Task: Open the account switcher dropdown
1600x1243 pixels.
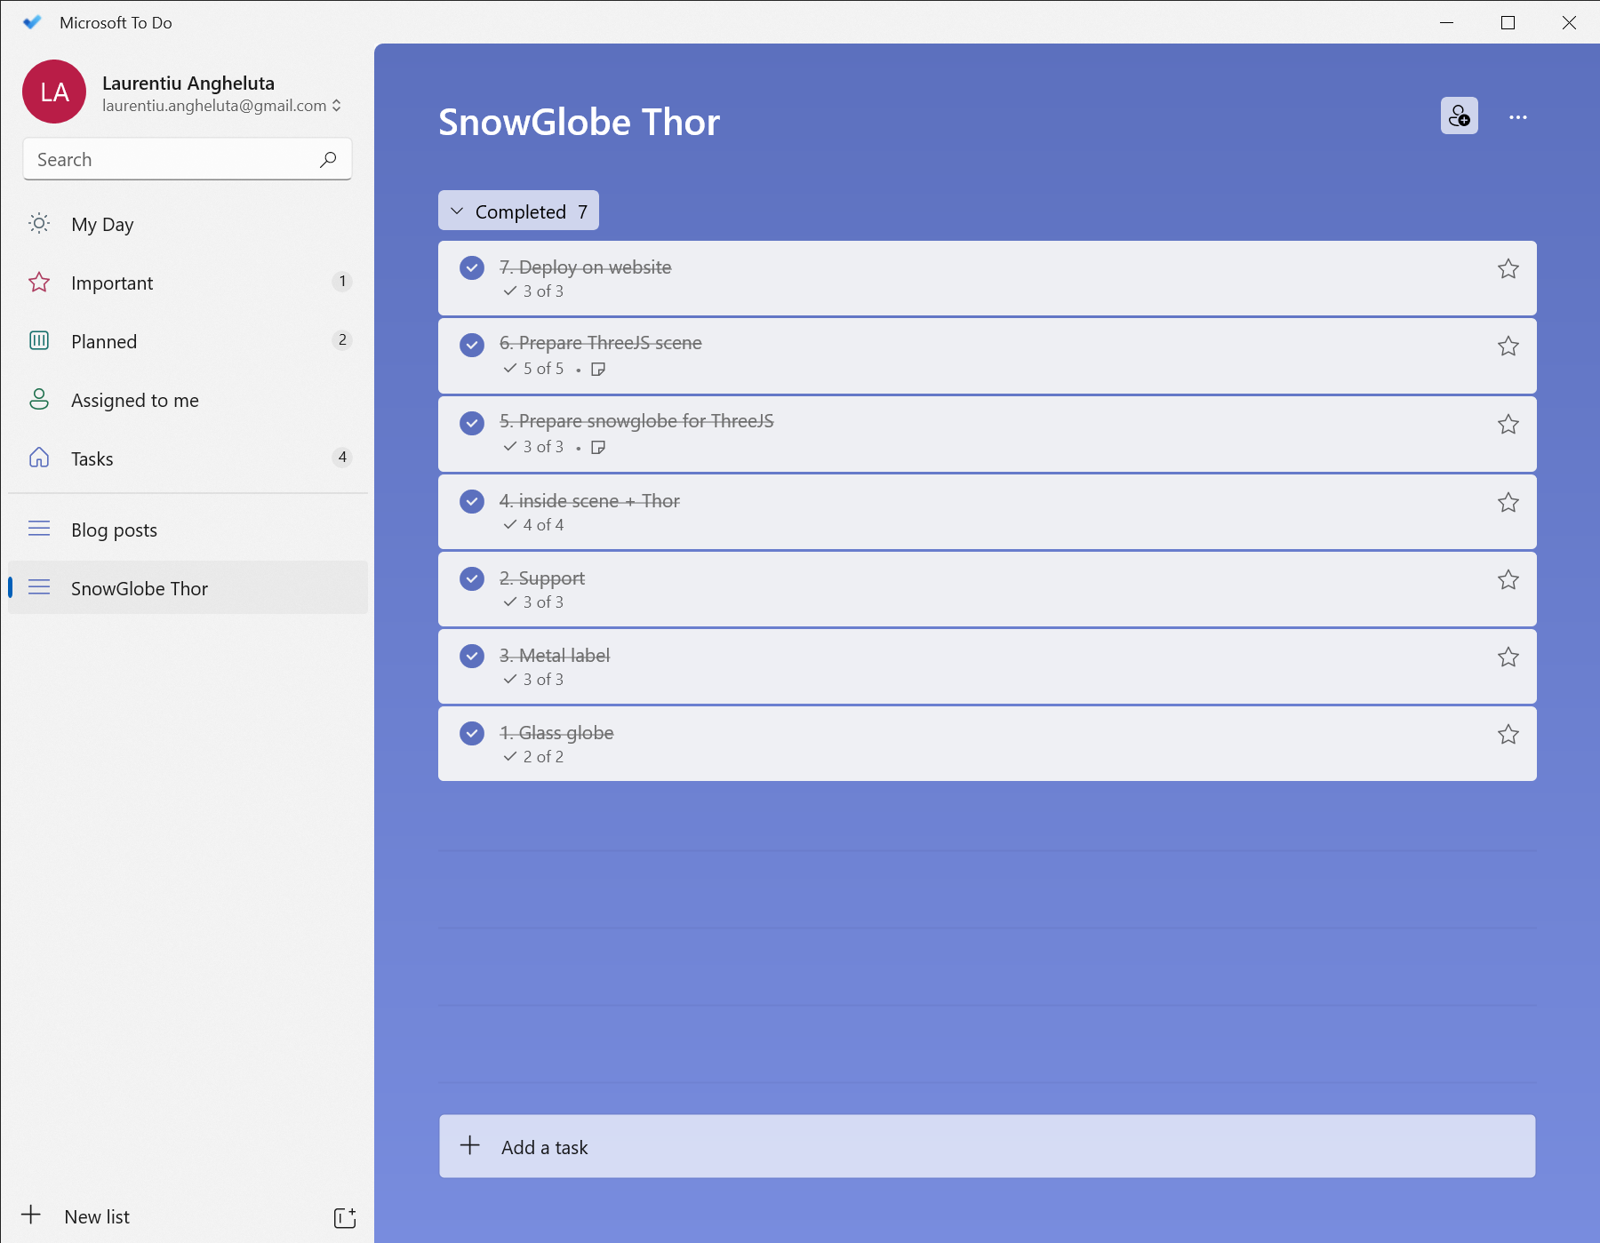Action: pos(337,106)
